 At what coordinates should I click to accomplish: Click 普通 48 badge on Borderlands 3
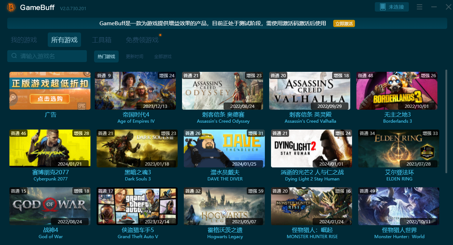(x=365, y=75)
